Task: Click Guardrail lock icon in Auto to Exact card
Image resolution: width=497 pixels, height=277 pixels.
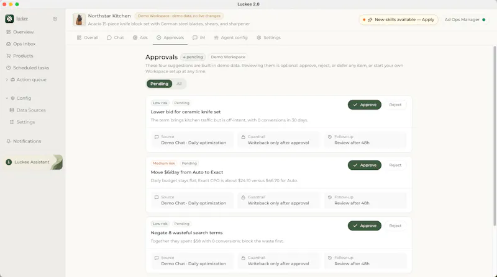Action: pos(243,197)
